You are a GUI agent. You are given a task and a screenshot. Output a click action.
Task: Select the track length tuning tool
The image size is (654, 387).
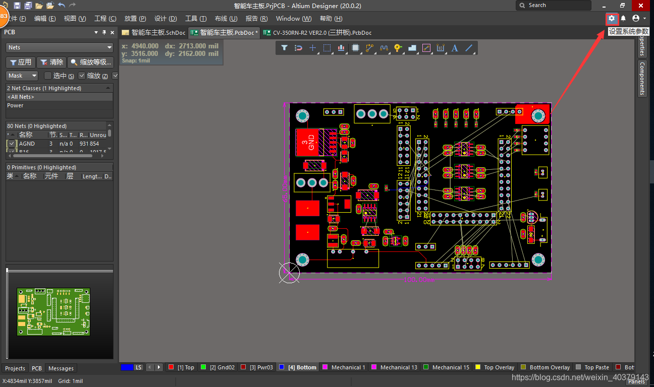384,48
